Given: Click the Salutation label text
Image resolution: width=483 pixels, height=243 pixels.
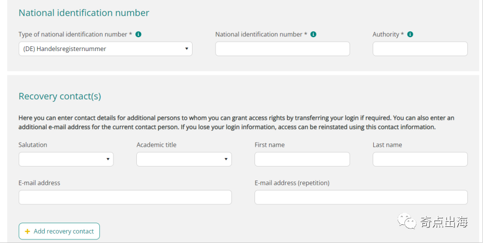Looking at the screenshot, I should (33, 145).
